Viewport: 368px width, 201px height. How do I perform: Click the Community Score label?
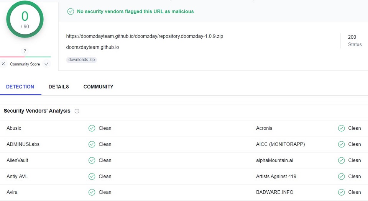tap(25, 64)
